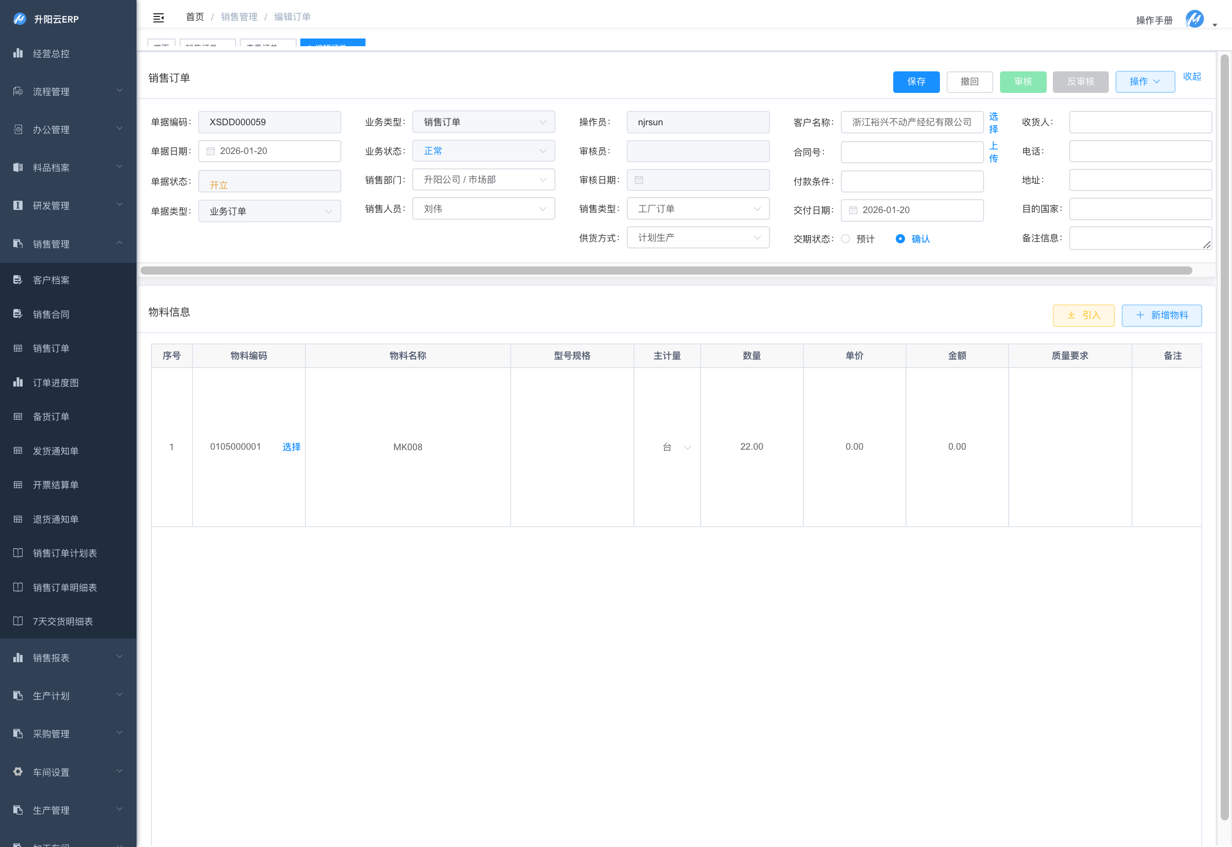The width and height of the screenshot is (1232, 847).
Task: Open the 供货方式 dropdown
Action: pyautogui.click(x=698, y=238)
